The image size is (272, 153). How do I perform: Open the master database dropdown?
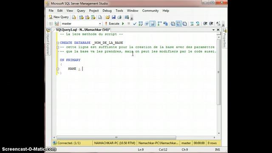point(100,24)
